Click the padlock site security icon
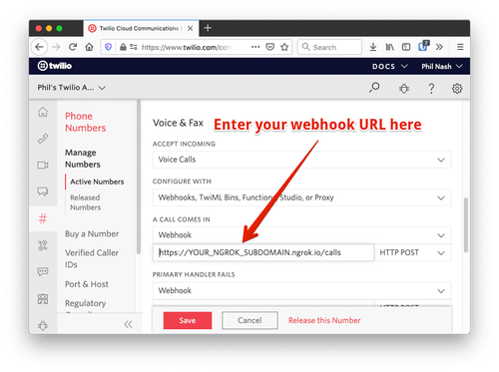This screenshot has height=372, width=499. pyautogui.click(x=123, y=47)
